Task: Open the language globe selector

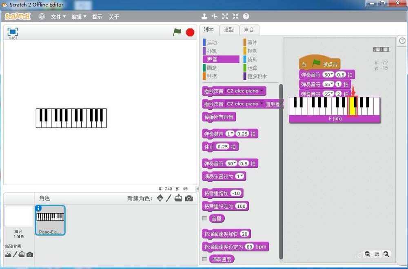Action: click(x=41, y=16)
